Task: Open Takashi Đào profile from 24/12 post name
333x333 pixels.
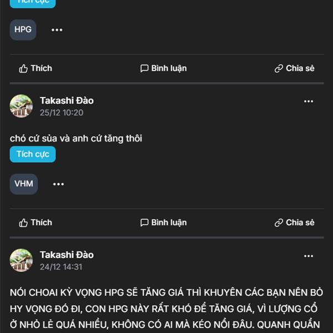Action: click(x=67, y=255)
